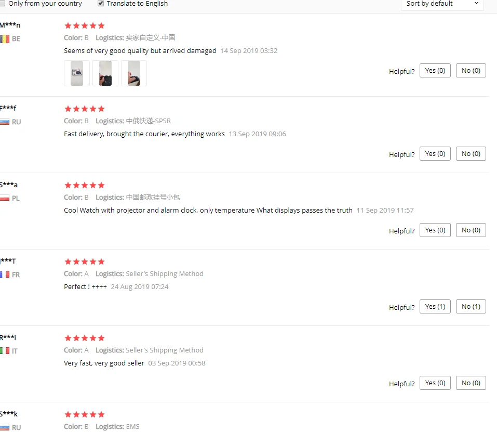Click the star rating on 'Very fast, very good seller' review
This screenshot has height=432, width=497.
84,338
